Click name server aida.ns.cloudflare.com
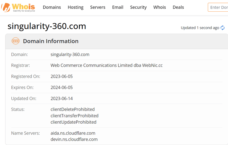 [73, 133]
